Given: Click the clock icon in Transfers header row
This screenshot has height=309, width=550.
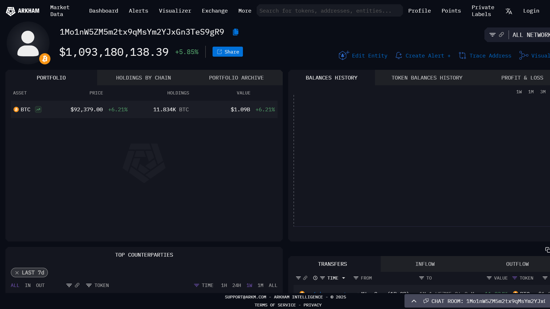Looking at the screenshot, I should [x=315, y=278].
